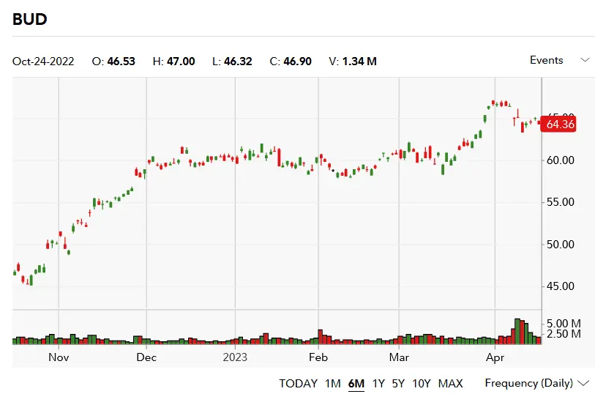Click the high price value 47.00
The width and height of the screenshot is (595, 394).
(181, 61)
